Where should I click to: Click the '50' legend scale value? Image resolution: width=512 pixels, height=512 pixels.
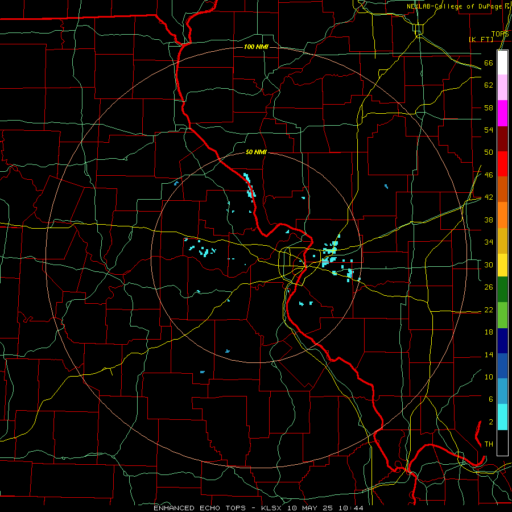(489, 152)
